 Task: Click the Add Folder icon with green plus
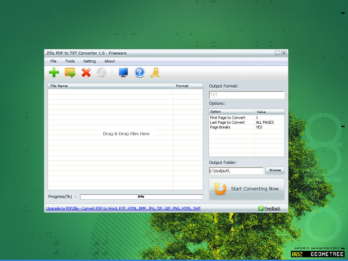coord(70,72)
